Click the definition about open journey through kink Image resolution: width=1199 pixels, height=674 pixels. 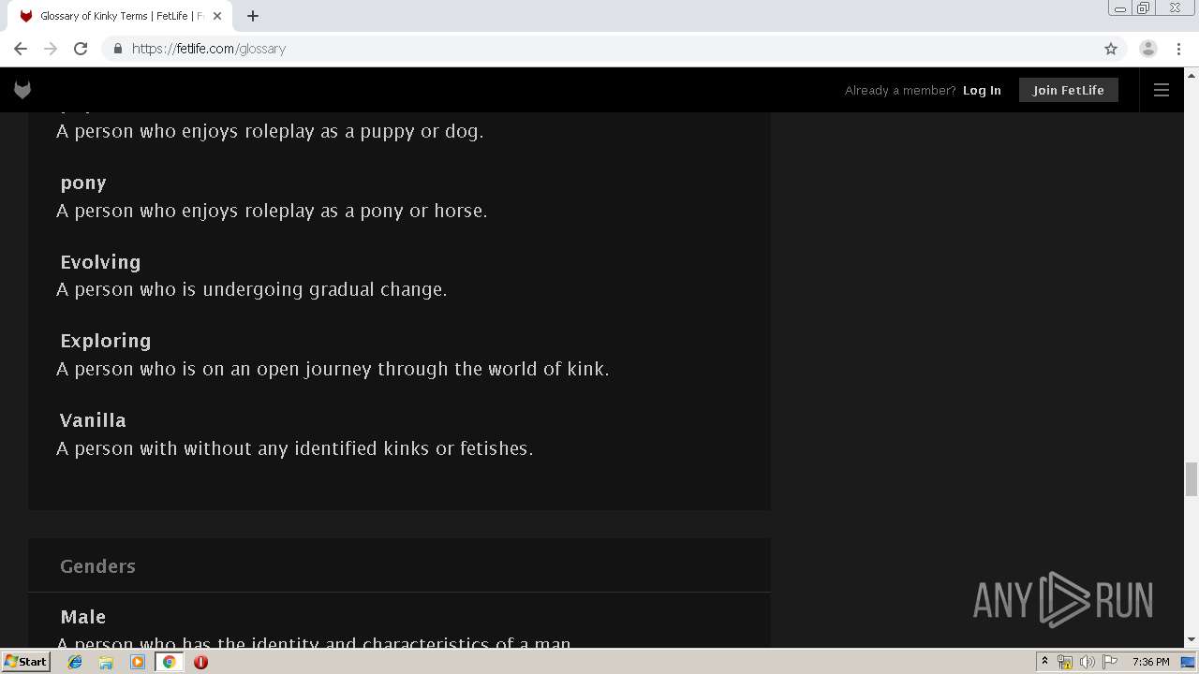click(333, 369)
